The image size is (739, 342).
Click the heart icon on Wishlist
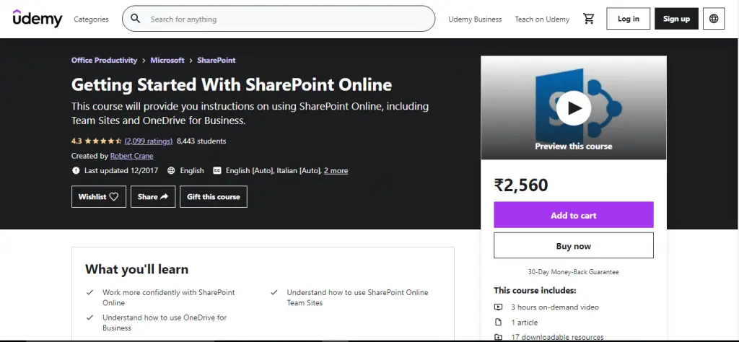pyautogui.click(x=114, y=197)
